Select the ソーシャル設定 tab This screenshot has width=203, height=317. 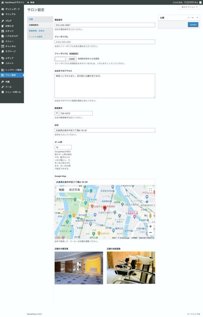click(x=35, y=37)
